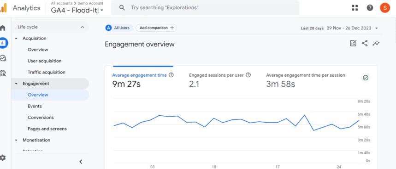Open the Advertising cursor icon in the rail
Image resolution: width=396 pixels, height=169 pixels.
pos(3,73)
